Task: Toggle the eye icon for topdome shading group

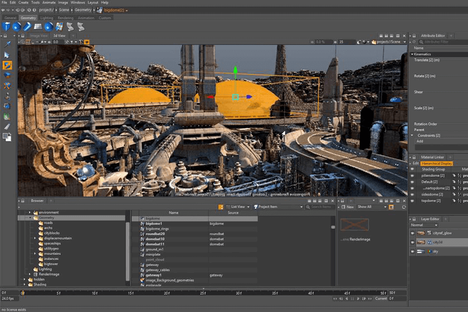Action: coord(412,200)
